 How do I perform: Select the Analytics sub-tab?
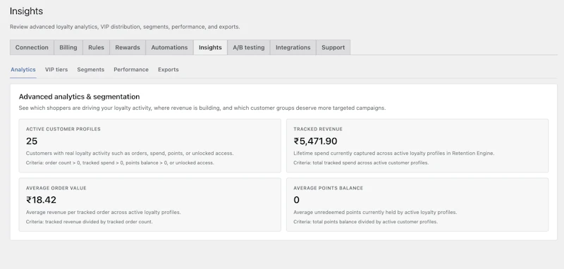(x=23, y=70)
